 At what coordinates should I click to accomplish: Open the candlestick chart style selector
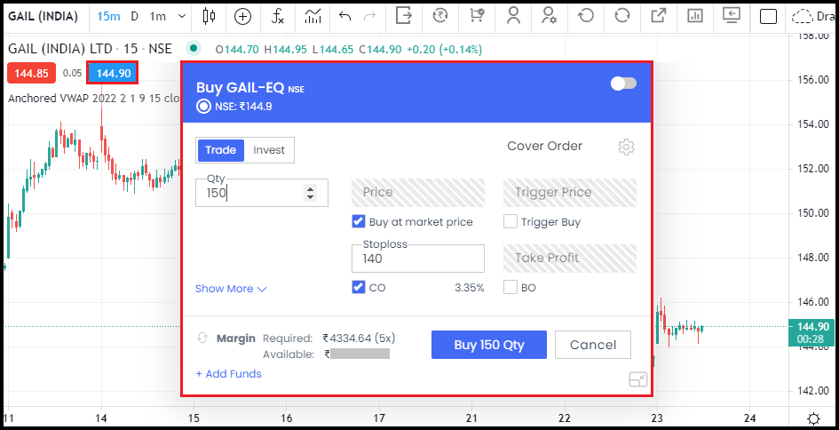[209, 16]
